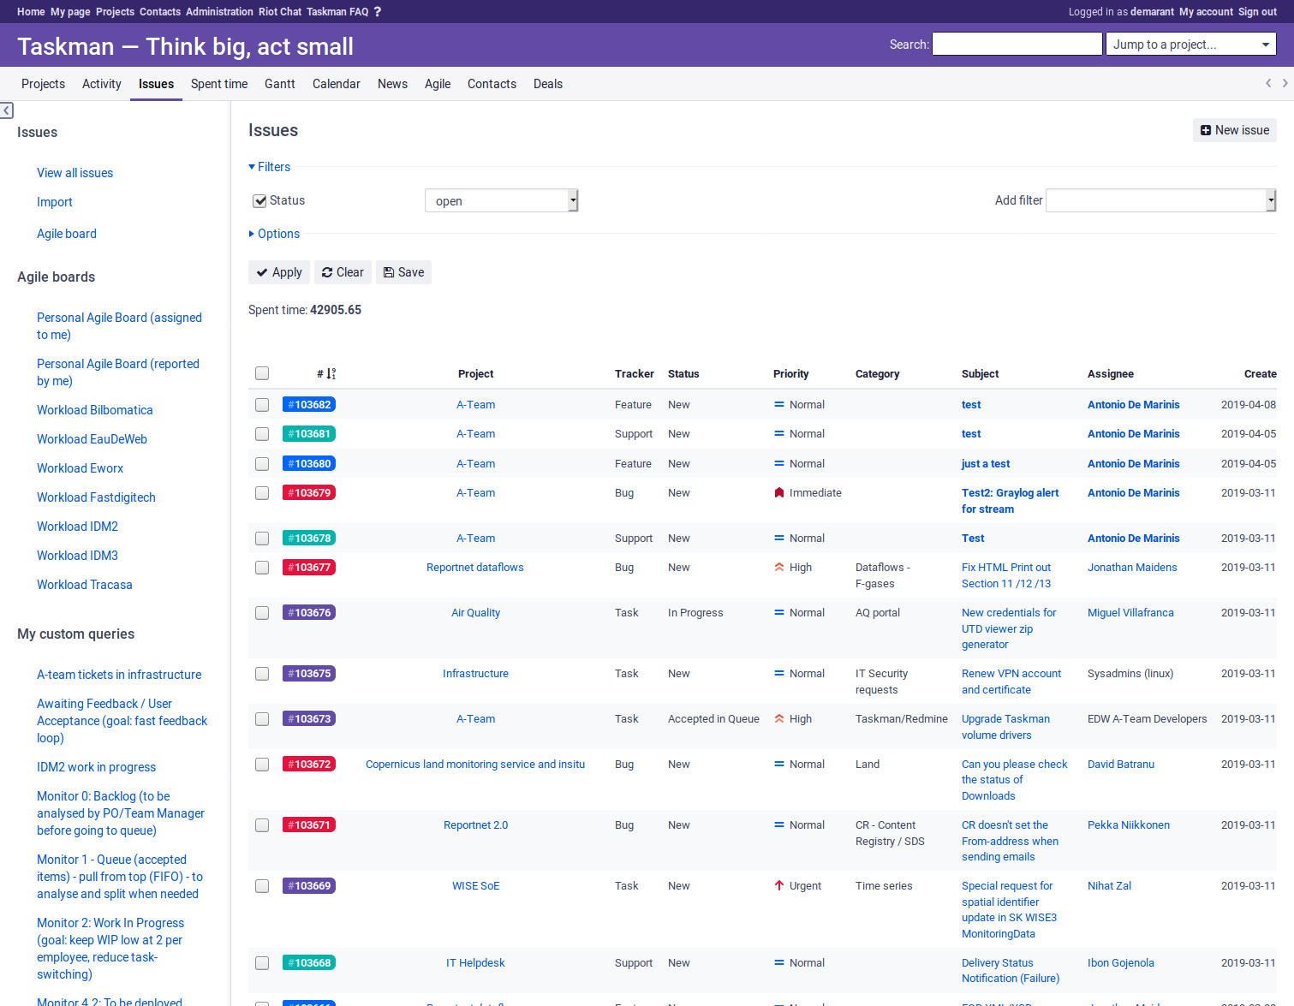Click in the Search input field
Screen dimensions: 1294x1006
[1017, 45]
